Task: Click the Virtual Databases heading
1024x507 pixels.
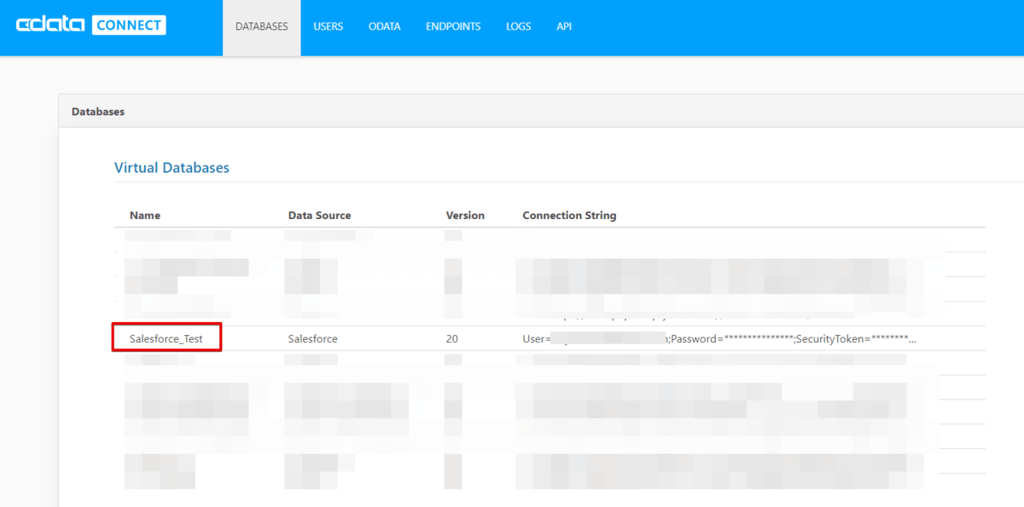Action: (x=172, y=168)
